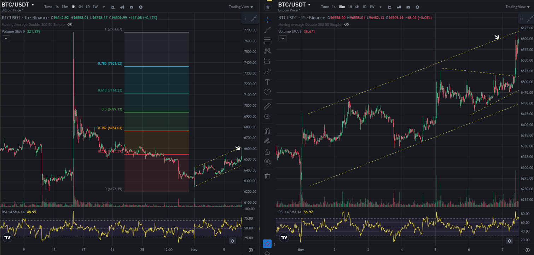The height and width of the screenshot is (255, 534).
Task: Click the 0.786 (7363.52) Fibonacci level
Action: coord(110,64)
